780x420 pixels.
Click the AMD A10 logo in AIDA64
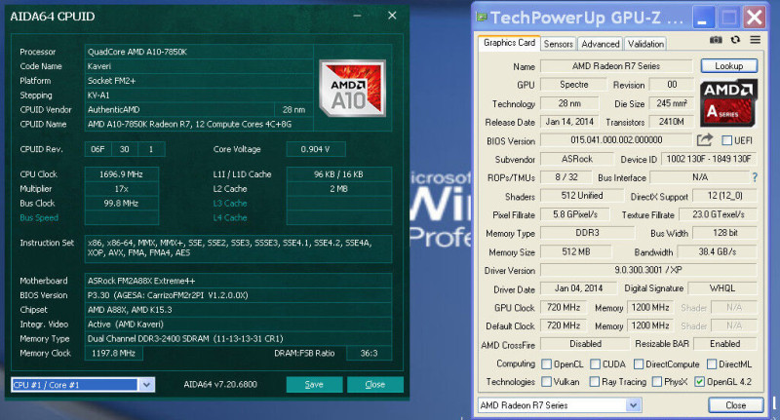352,89
